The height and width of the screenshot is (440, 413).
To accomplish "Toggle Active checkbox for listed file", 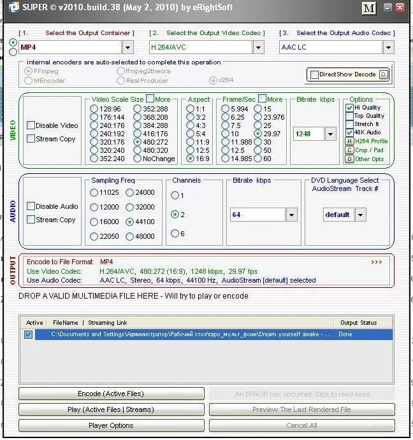I will 28,334.
